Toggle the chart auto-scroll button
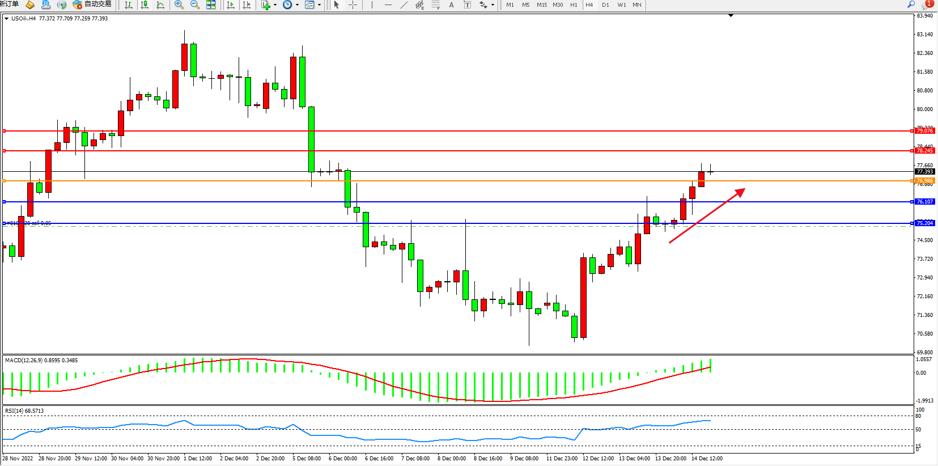Screen dimensions: 938x466 tap(231, 5)
